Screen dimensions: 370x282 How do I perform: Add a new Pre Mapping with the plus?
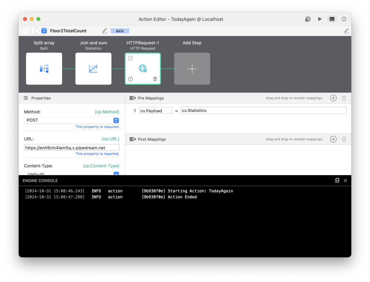(x=333, y=98)
